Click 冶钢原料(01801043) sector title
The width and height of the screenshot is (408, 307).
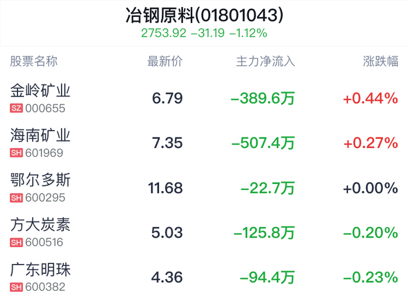(x=204, y=15)
